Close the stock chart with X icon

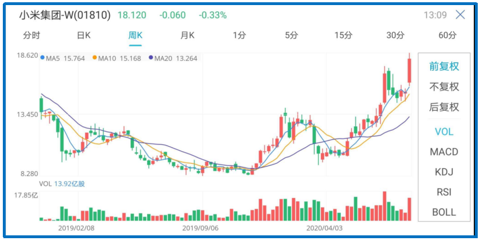(460, 15)
